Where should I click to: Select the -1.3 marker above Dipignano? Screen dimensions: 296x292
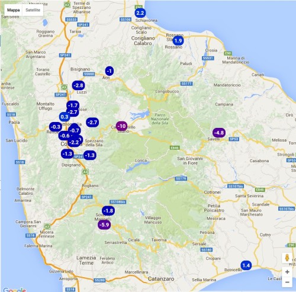coord(67,154)
